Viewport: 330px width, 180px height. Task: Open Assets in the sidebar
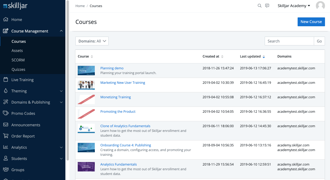coord(17,51)
